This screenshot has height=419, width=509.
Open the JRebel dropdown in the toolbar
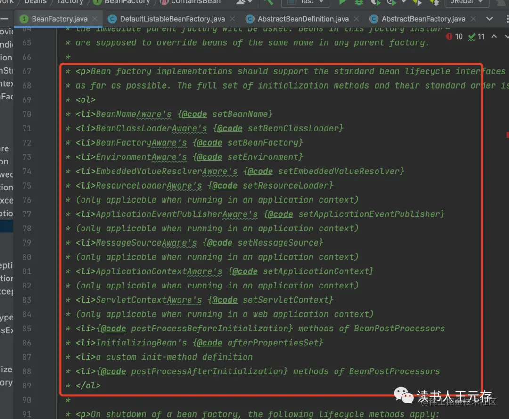click(467, 2)
